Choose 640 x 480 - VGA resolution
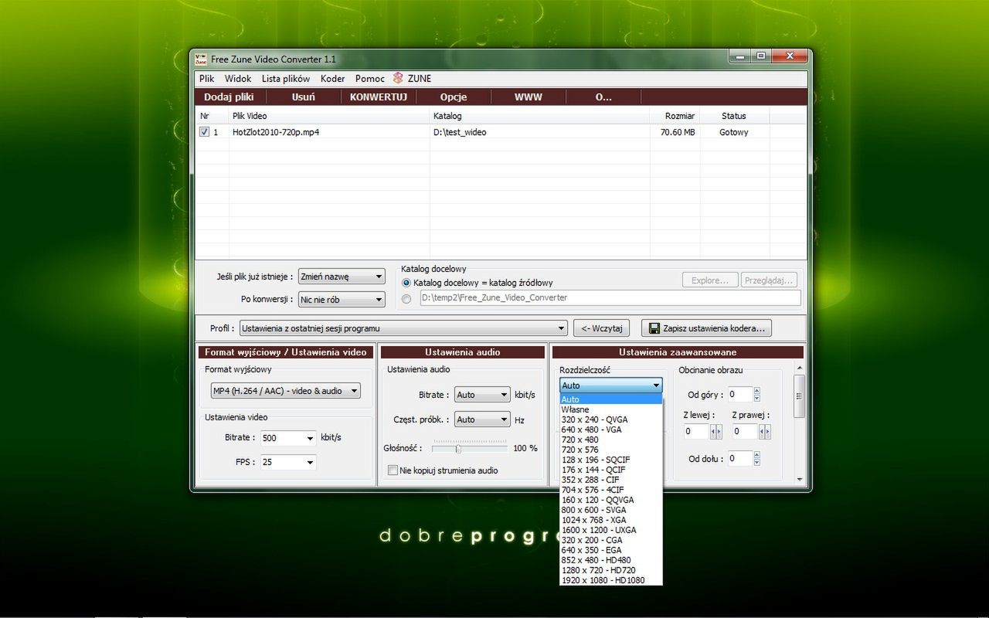Image resolution: width=989 pixels, height=618 pixels. [611, 430]
